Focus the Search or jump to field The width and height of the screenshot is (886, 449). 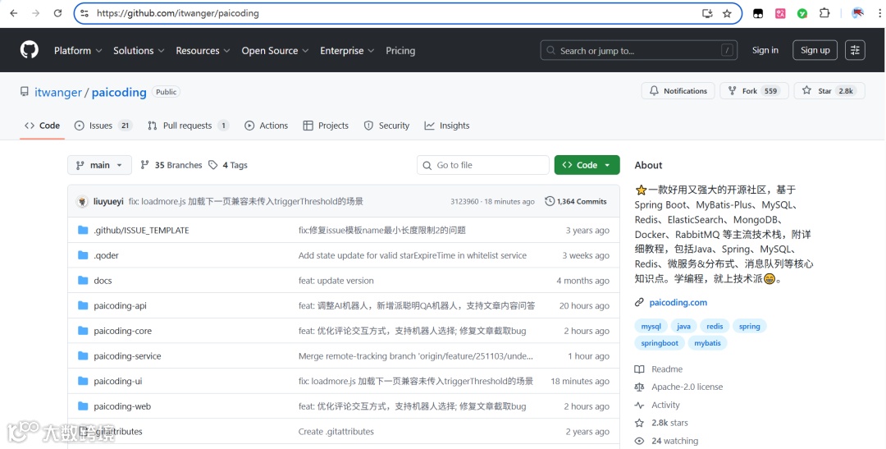638,50
